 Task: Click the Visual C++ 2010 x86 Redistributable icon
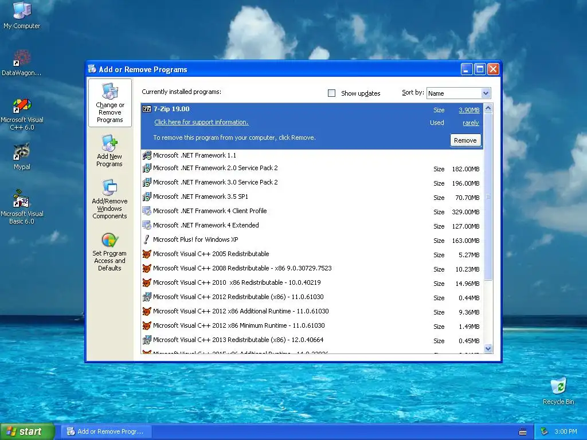(x=147, y=282)
